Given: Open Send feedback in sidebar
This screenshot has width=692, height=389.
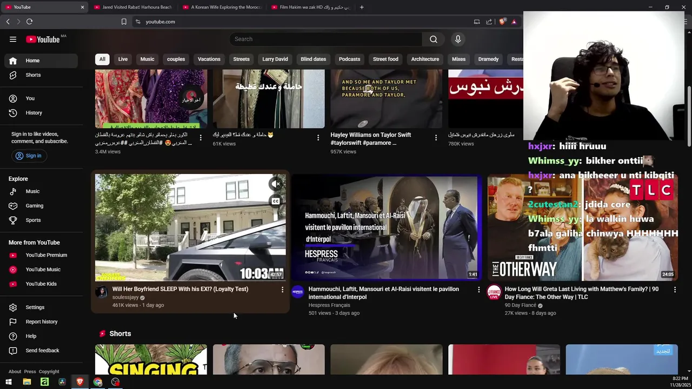Looking at the screenshot, I should click(x=42, y=351).
